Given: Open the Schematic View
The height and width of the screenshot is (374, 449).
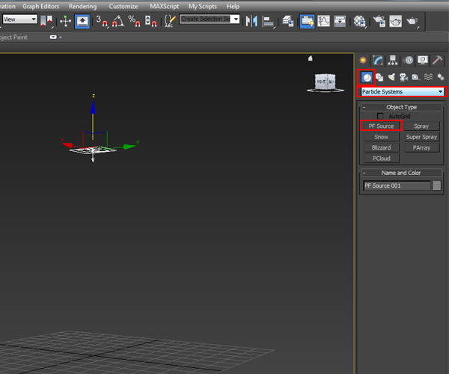Looking at the screenshot, I should tap(340, 21).
